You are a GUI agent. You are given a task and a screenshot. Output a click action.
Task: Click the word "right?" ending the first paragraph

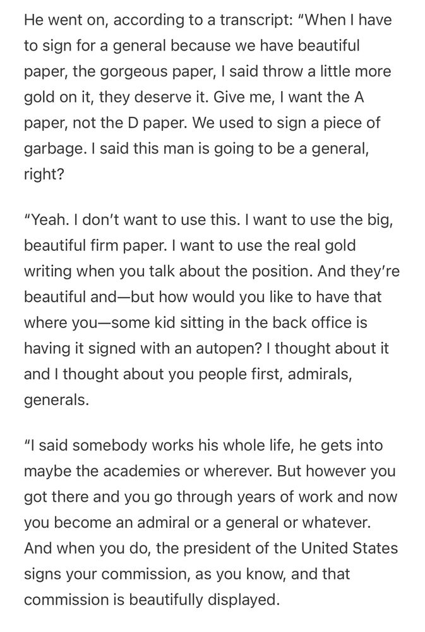(44, 174)
